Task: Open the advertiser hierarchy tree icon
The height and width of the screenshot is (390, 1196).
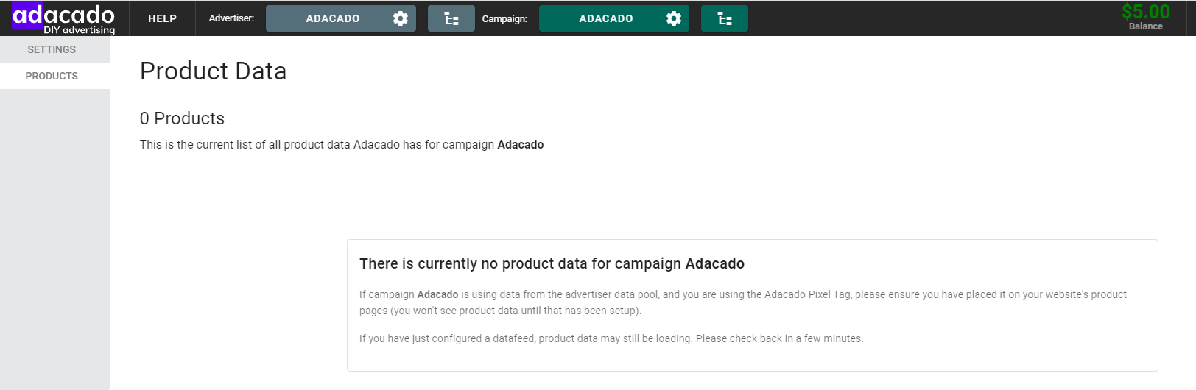Action: (x=451, y=18)
